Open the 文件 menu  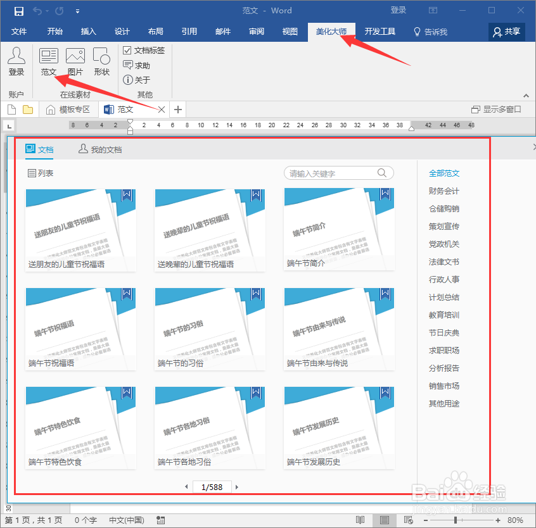[x=19, y=32]
